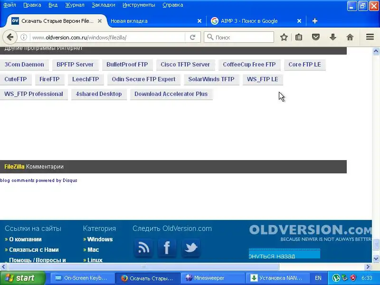Image resolution: width=380 pixels, height=285 pixels.
Task: Open the WS_FTP LE link
Action: tap(263, 79)
